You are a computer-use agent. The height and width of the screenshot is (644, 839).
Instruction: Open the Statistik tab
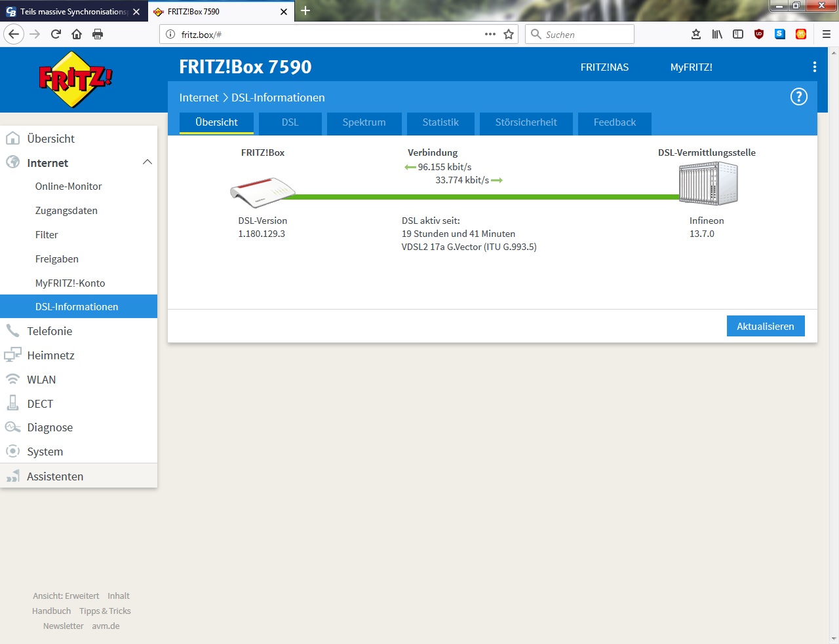pos(440,123)
